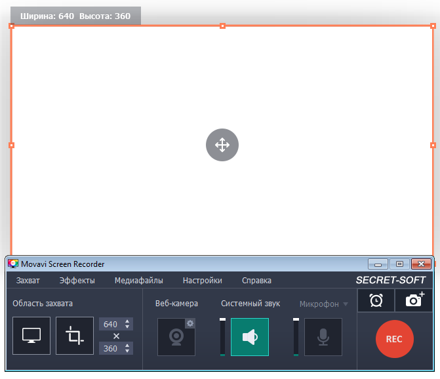Click the top-right corner handle of capture frame
Screen dimensions: 440x379
coord(433,26)
